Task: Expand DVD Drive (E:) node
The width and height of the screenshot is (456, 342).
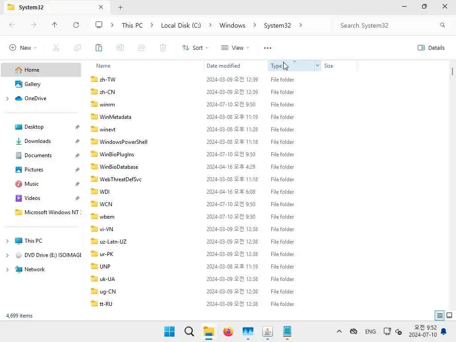Action: click(x=7, y=255)
